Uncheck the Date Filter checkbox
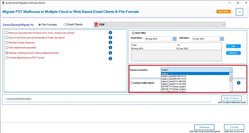Screen dimensions: 249x133 point(133,33)
